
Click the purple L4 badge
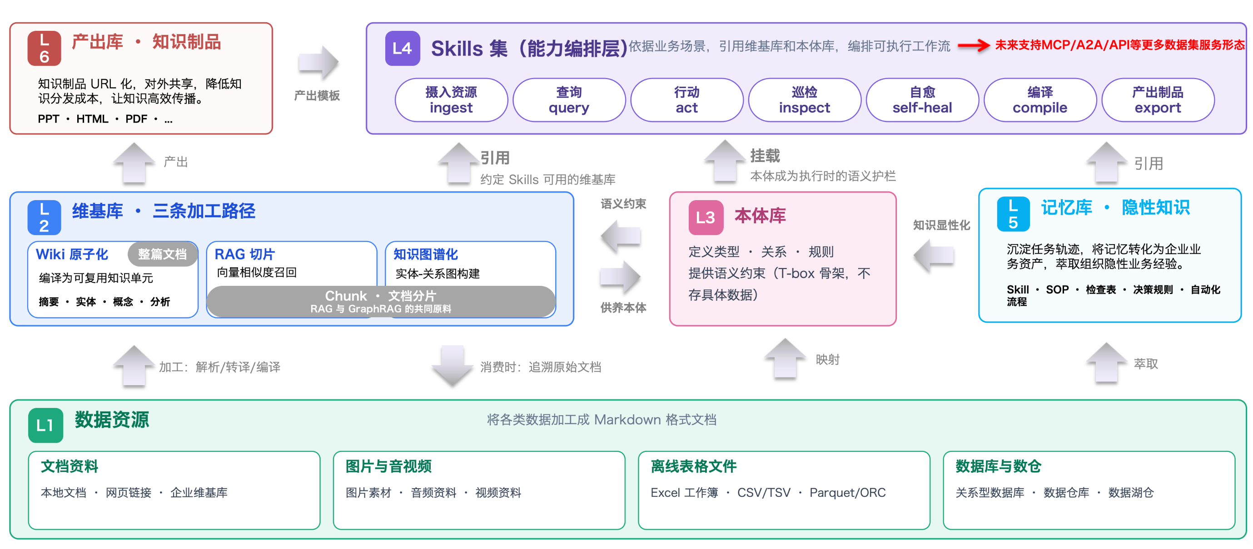(402, 48)
